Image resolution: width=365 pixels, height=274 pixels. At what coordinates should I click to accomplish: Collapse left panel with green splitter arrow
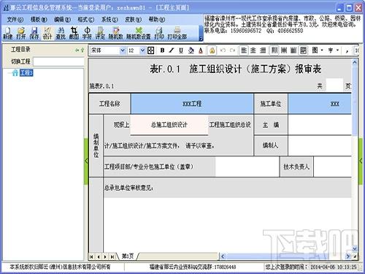click(x=86, y=161)
